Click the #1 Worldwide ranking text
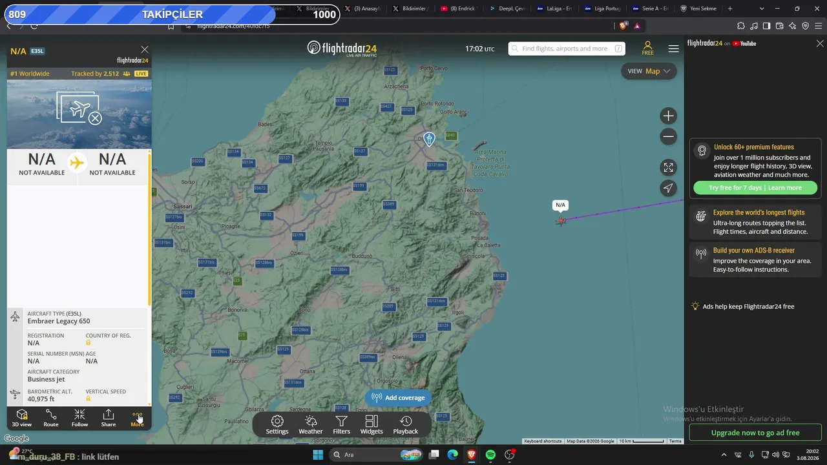Image resolution: width=827 pixels, height=465 pixels. (x=30, y=74)
